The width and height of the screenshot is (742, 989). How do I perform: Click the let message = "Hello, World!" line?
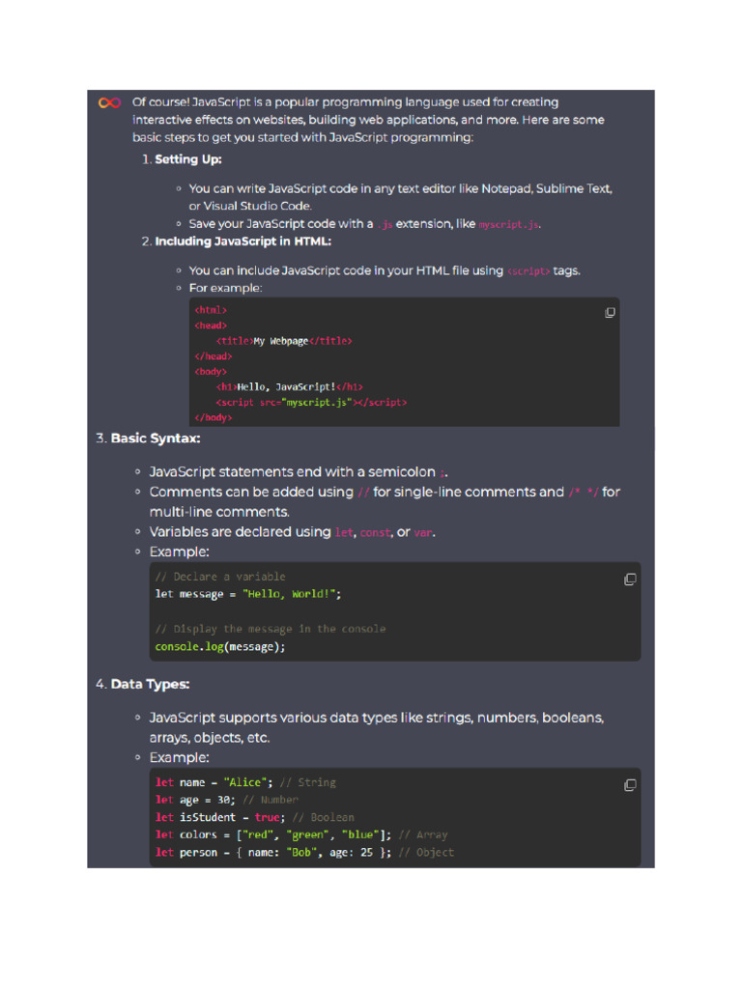pos(248,594)
